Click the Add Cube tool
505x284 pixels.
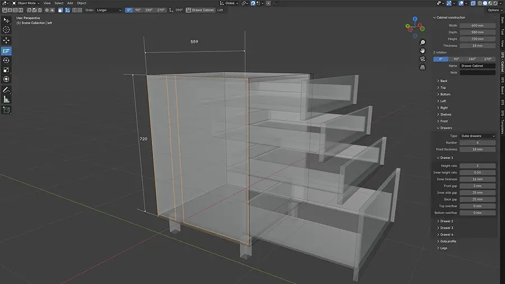coord(6,110)
